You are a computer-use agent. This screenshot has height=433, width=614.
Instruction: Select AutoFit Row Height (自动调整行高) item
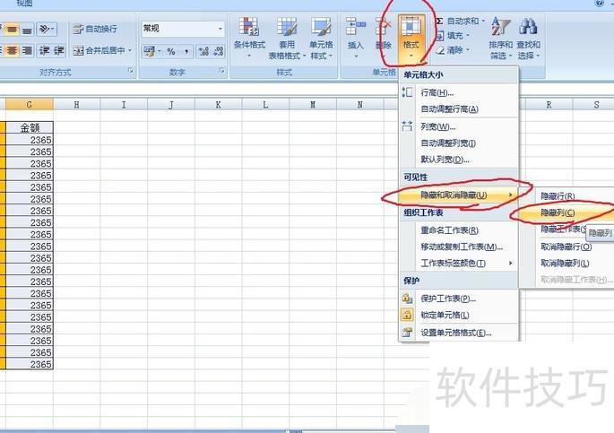pyautogui.click(x=459, y=109)
